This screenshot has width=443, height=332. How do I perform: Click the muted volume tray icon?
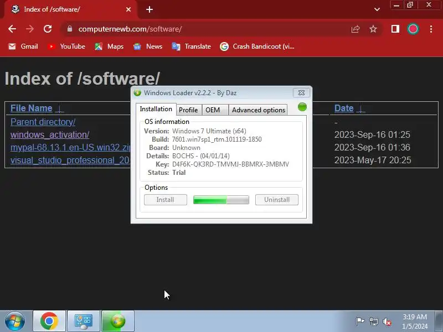(x=387, y=321)
